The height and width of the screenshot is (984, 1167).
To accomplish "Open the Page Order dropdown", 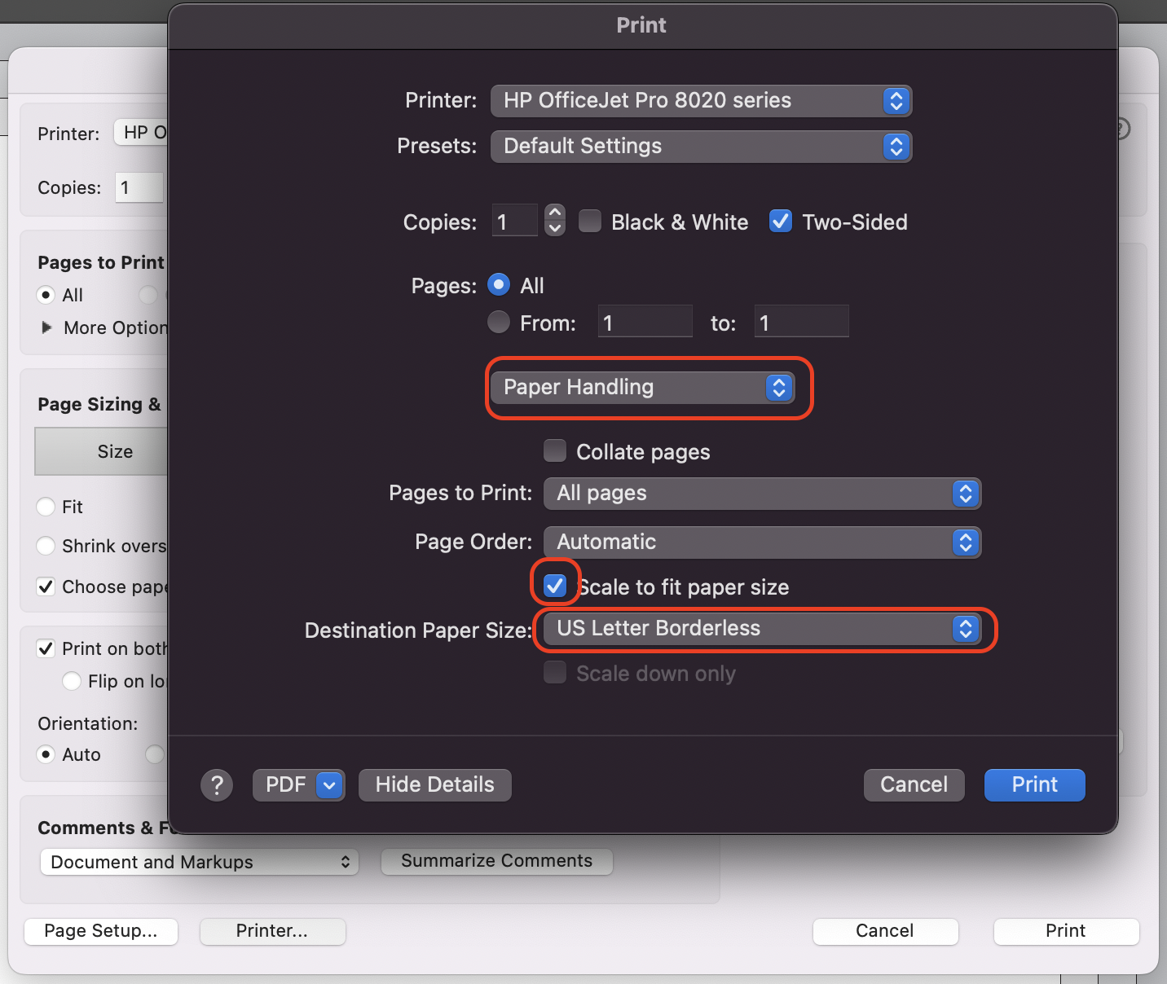I will [762, 542].
